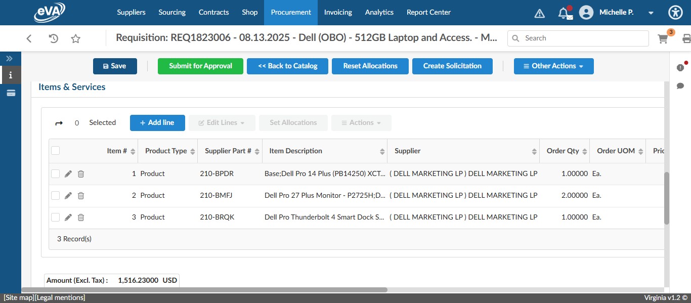View revision history with the restore icon
This screenshot has height=303, width=691.
coord(53,38)
